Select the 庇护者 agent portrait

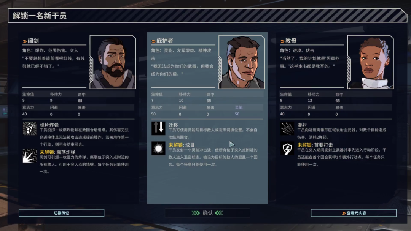coord(242,62)
